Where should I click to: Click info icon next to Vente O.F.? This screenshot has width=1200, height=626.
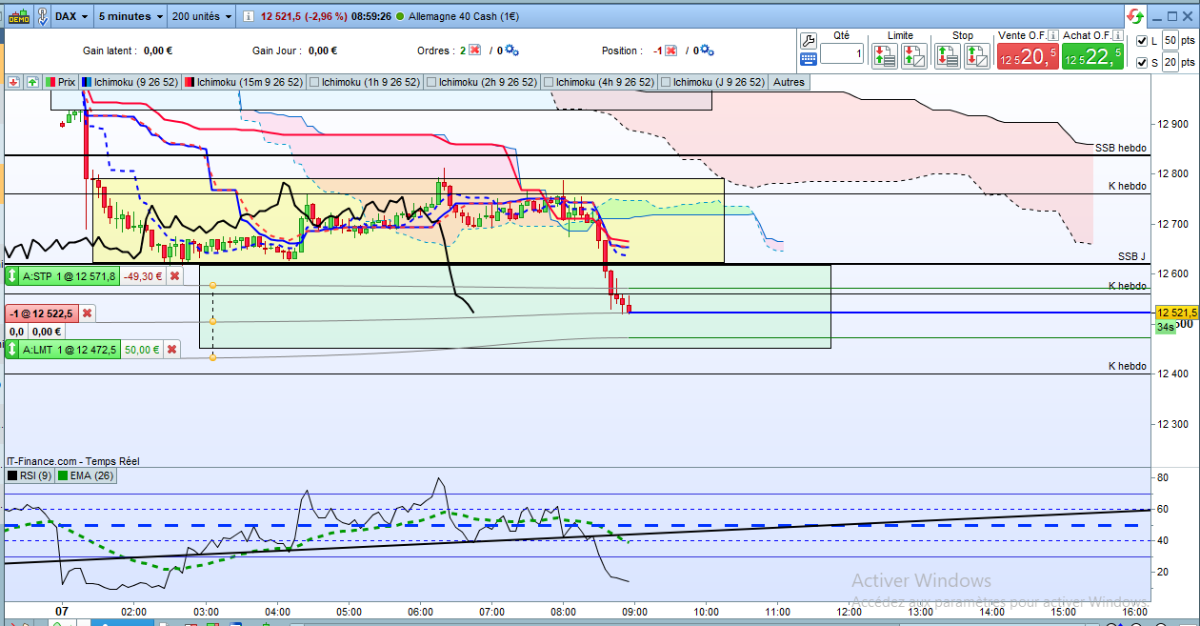point(1052,35)
